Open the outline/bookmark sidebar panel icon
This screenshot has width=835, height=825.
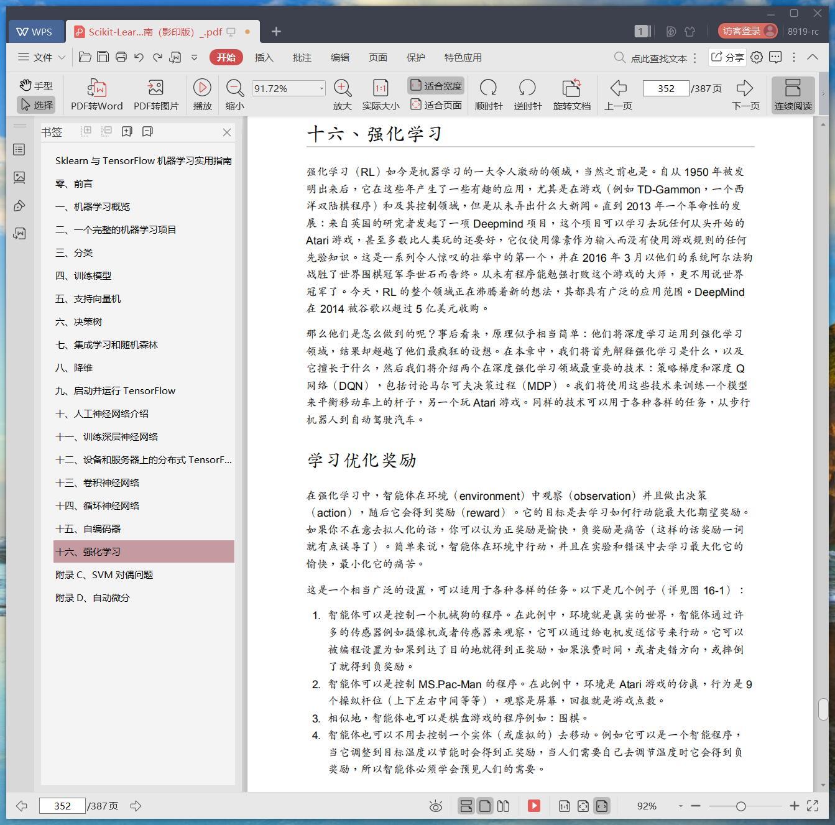[x=19, y=150]
